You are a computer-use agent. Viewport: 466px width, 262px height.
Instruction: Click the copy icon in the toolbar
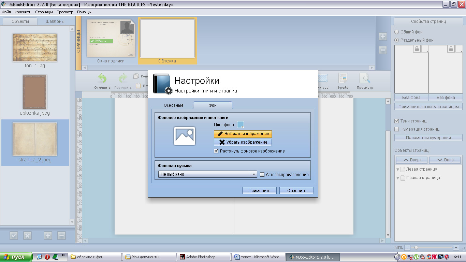coord(136,76)
